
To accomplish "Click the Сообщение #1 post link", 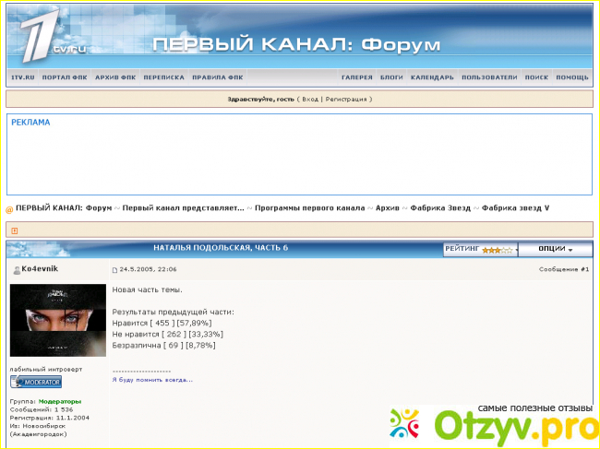I will pos(563,269).
